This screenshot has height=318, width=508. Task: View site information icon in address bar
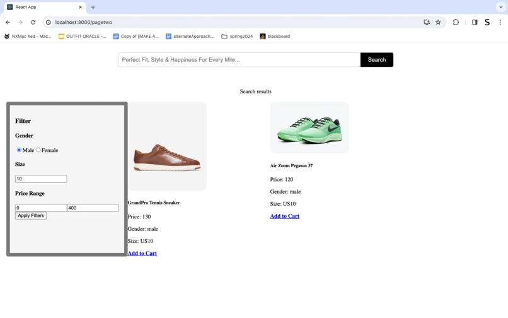coord(49,22)
